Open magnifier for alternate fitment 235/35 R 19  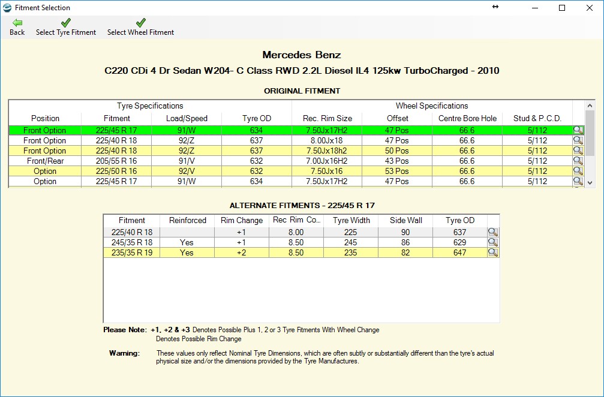coord(493,252)
